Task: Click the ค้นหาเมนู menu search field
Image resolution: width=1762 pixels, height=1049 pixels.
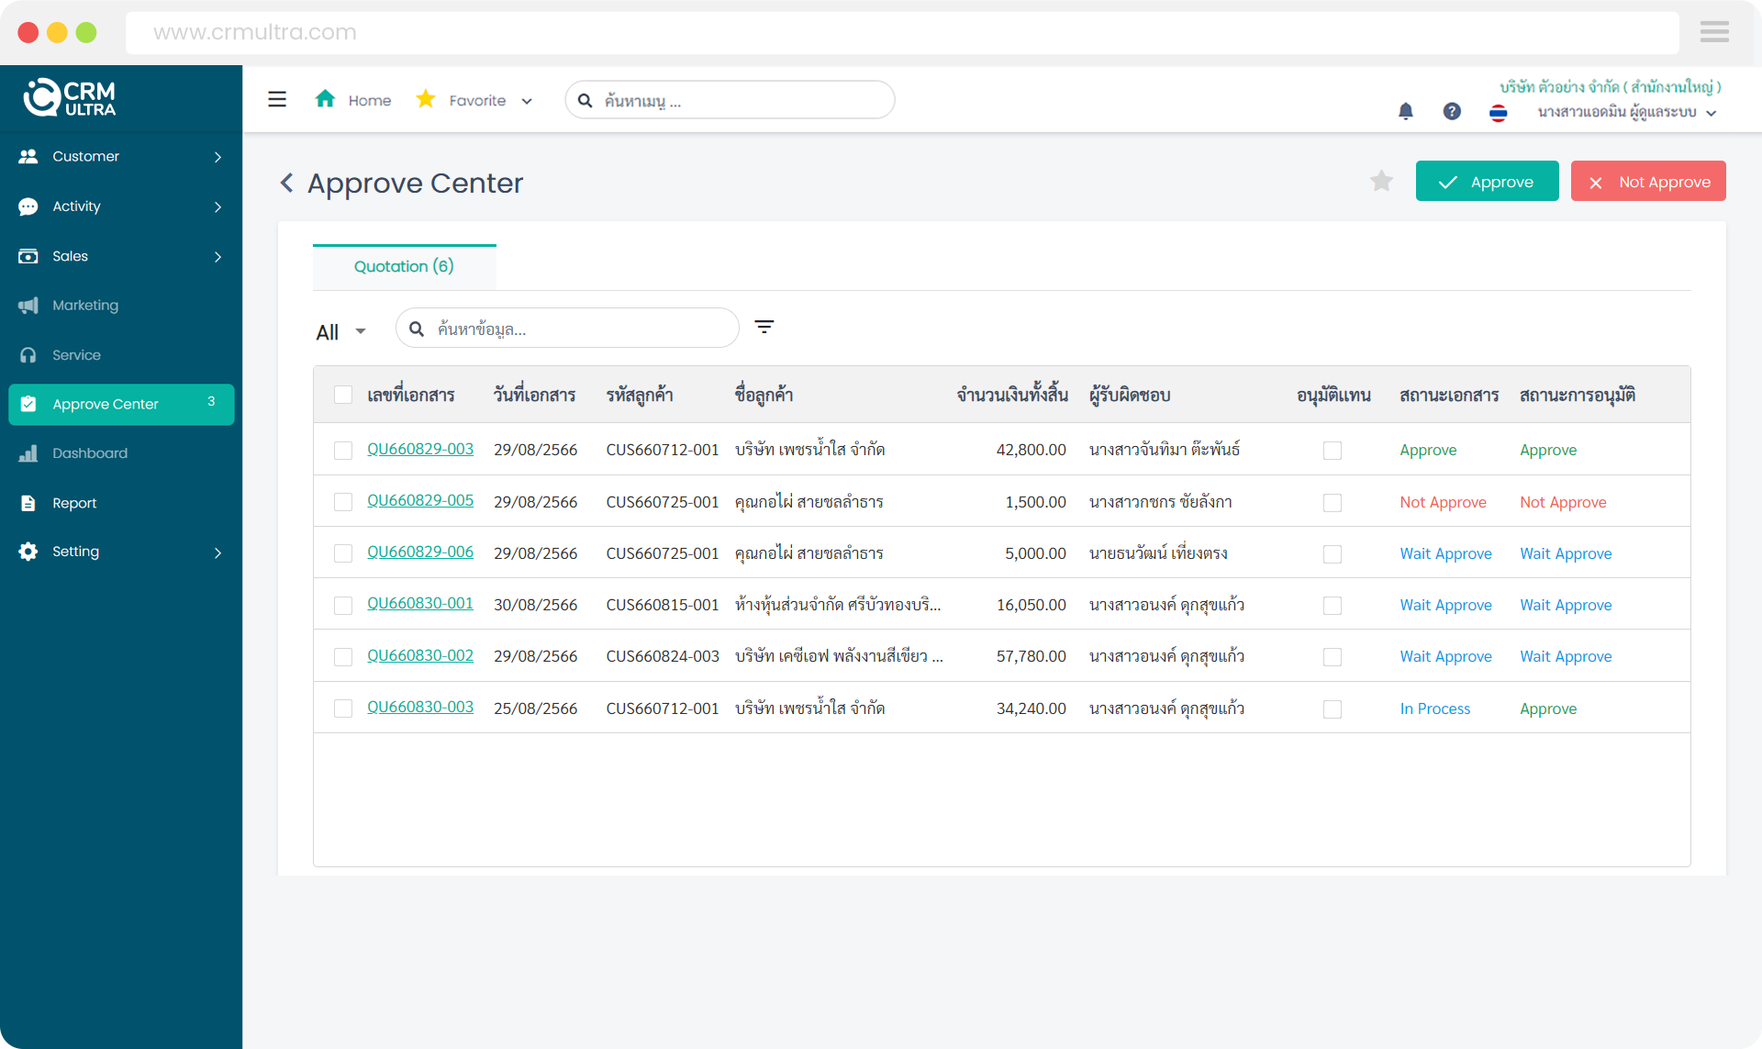Action: coord(730,99)
